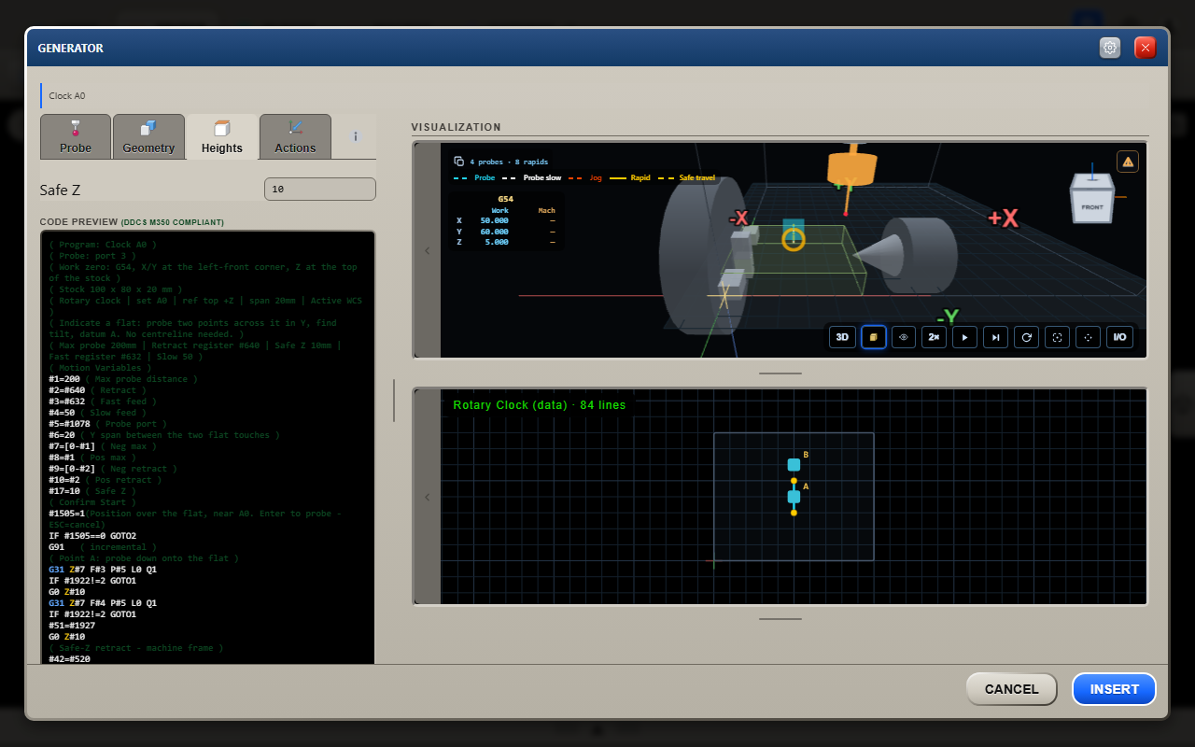This screenshot has width=1195, height=747.
Task: Click the warning triangle icon
Action: [1128, 162]
